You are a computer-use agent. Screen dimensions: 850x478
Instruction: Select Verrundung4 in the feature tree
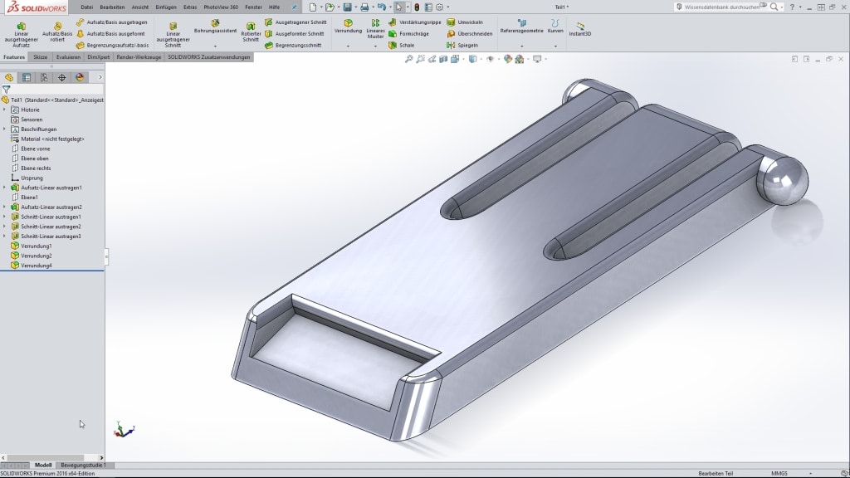(36, 266)
